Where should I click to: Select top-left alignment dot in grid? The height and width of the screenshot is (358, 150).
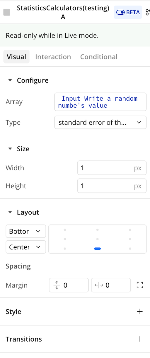point(65,229)
